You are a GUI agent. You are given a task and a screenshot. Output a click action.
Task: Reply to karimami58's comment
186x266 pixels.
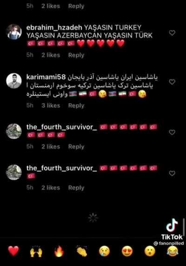pos(76,105)
